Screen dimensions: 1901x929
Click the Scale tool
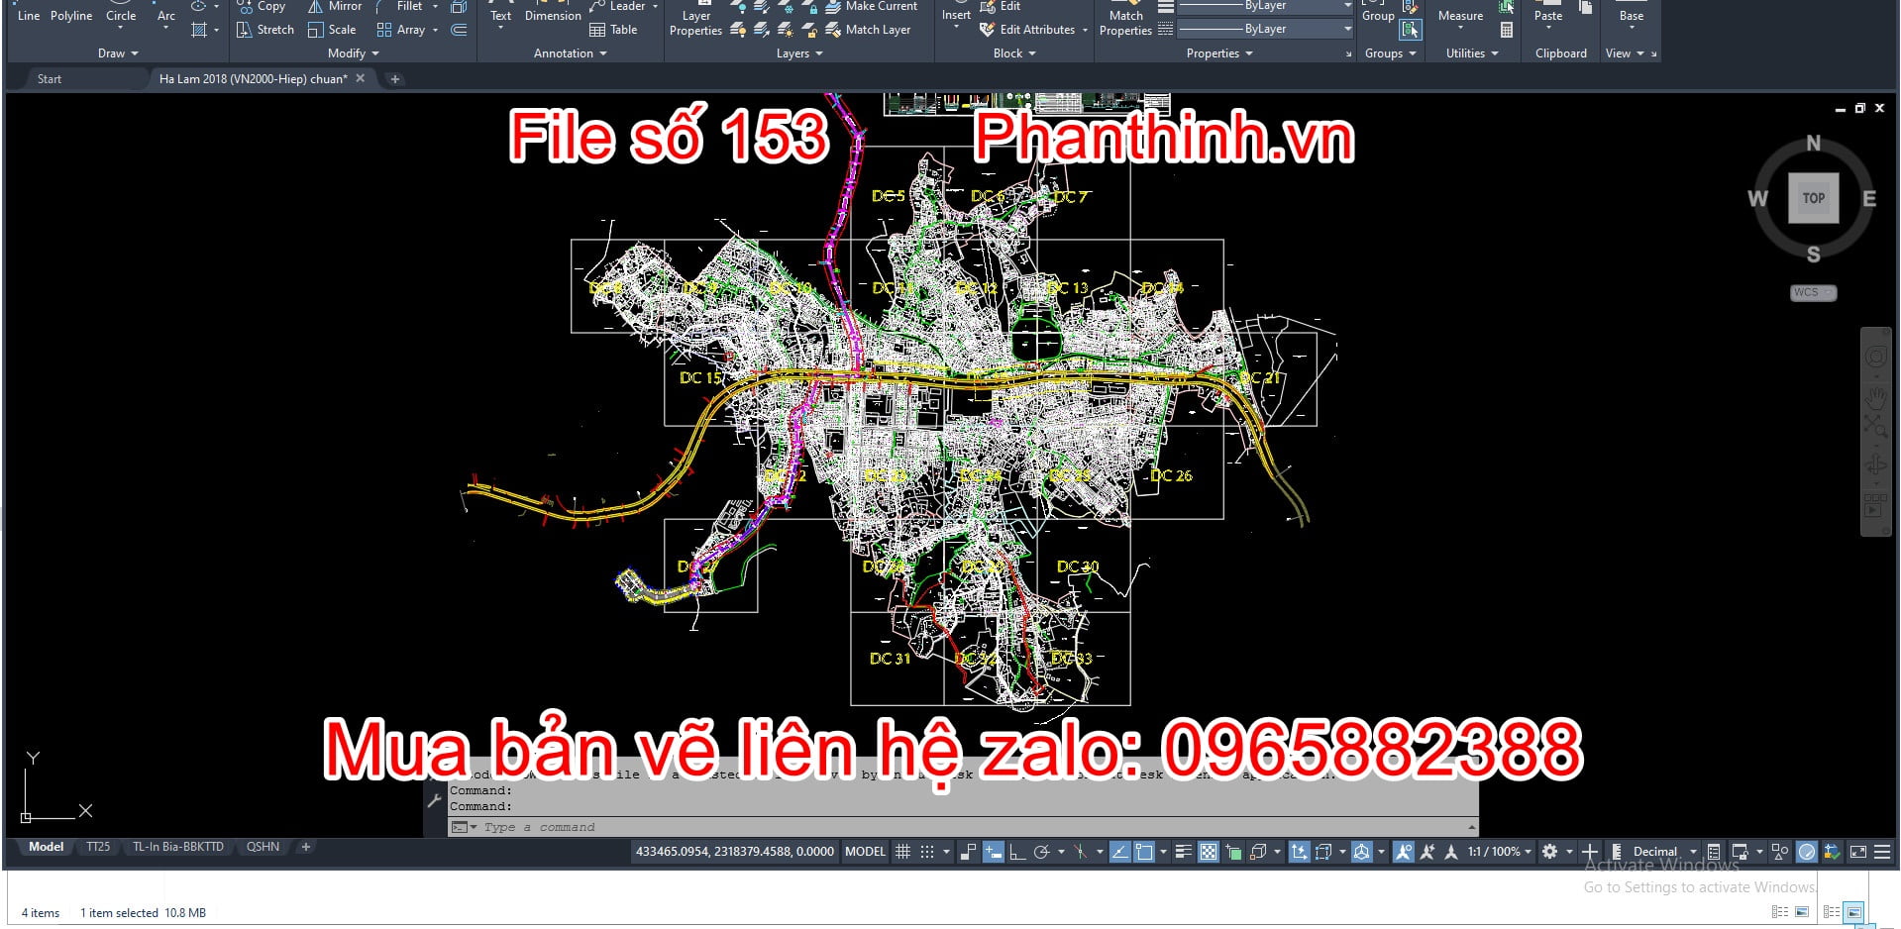click(332, 30)
